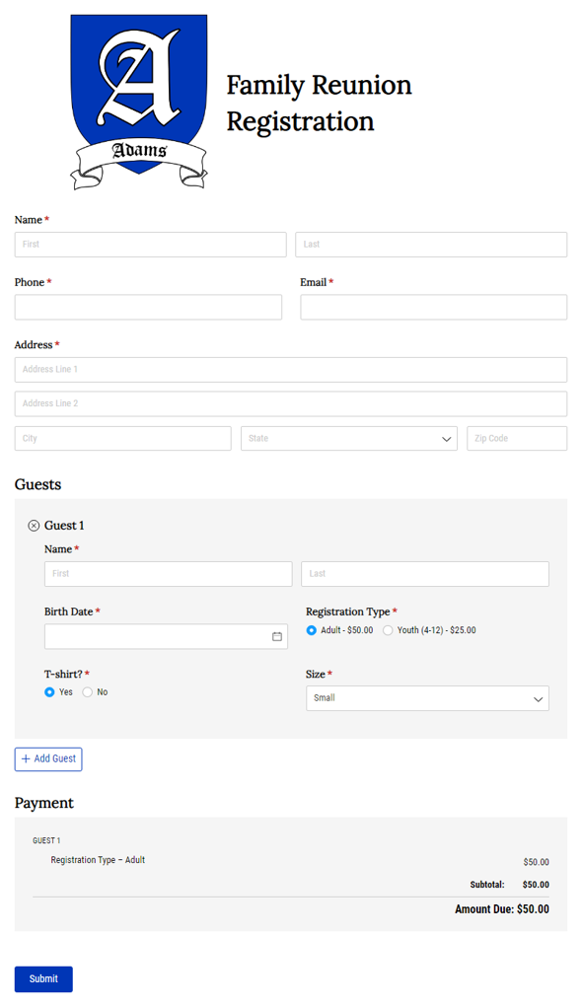Click the 'Guests' section heading
This screenshot has height=1007, width=582.
pyautogui.click(x=37, y=485)
